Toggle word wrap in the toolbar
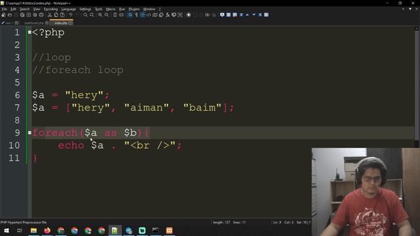Image resolution: width=420 pixels, height=236 pixels. point(130,15)
